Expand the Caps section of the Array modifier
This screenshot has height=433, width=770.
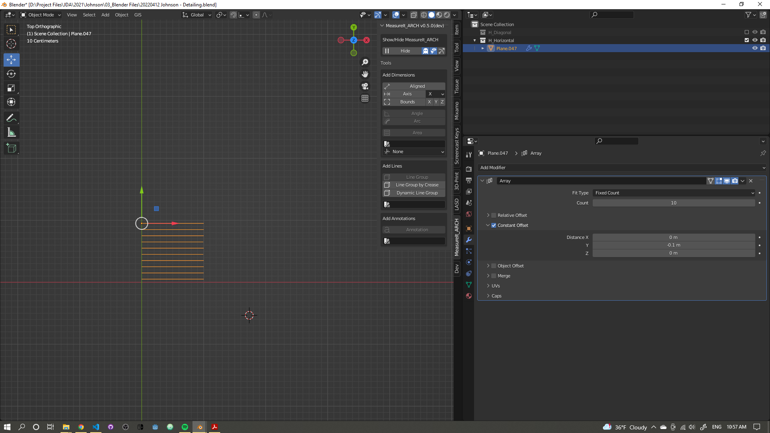[496, 296]
